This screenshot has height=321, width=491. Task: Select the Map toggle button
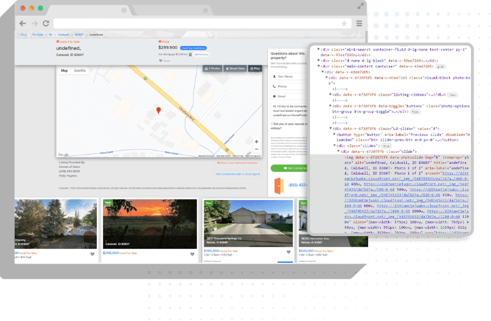tap(255, 68)
